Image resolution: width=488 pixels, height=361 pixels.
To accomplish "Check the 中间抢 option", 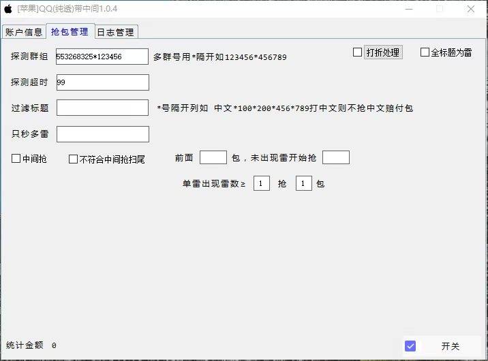I will click(x=16, y=158).
